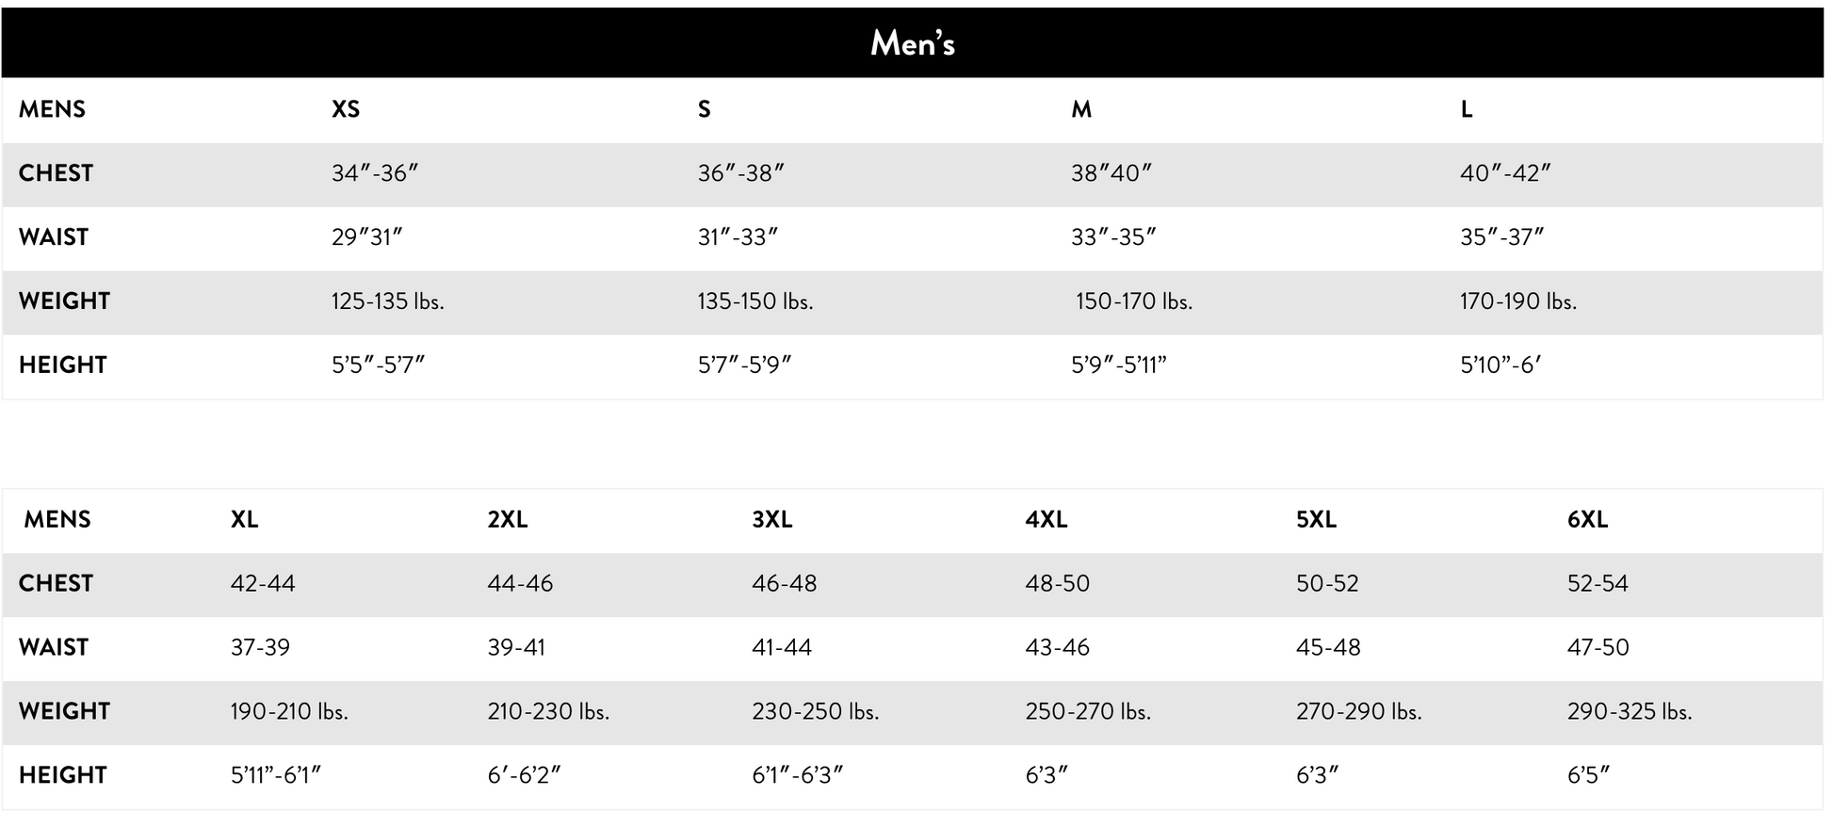The height and width of the screenshot is (828, 1833).
Task: Click the 125-135 lbs. weight cell
Action: (387, 301)
